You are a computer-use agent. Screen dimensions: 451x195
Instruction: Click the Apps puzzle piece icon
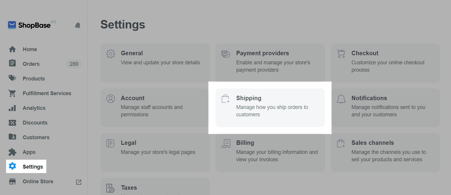point(12,152)
